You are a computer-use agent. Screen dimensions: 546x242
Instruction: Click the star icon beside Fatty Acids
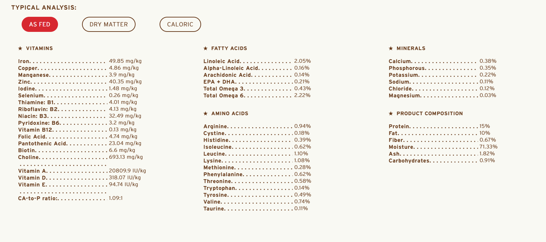tap(206, 48)
